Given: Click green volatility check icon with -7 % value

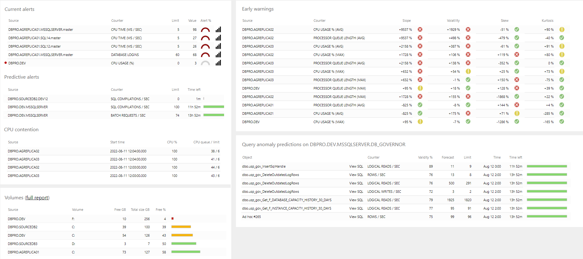Looking at the screenshot, I should point(468,122).
